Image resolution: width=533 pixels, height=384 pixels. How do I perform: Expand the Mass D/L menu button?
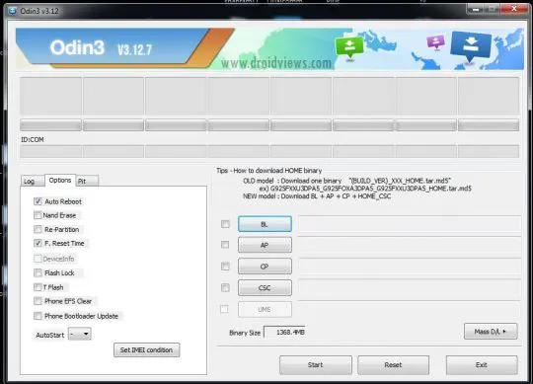pos(491,332)
